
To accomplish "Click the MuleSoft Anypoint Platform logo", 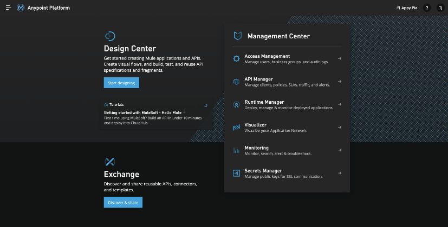I will pyautogui.click(x=21, y=8).
